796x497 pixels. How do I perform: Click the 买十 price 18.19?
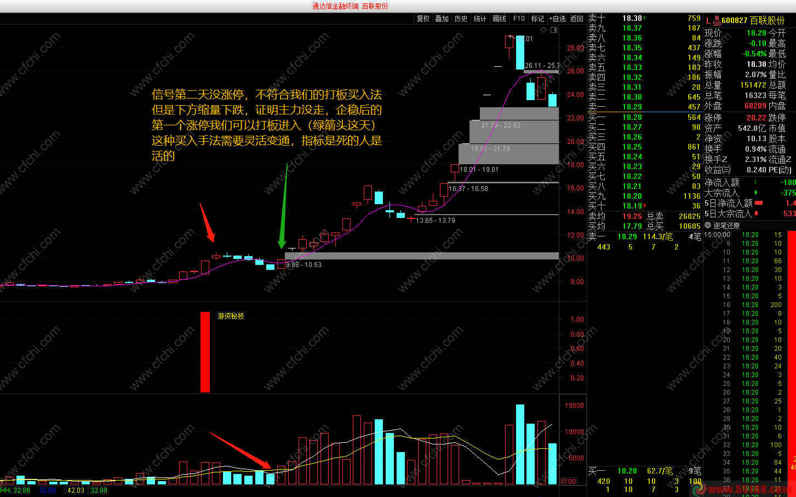point(632,206)
